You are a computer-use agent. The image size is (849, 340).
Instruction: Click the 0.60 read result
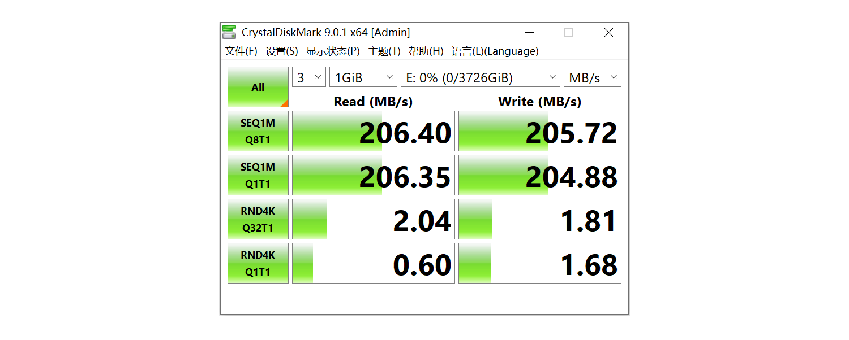pyautogui.click(x=374, y=263)
